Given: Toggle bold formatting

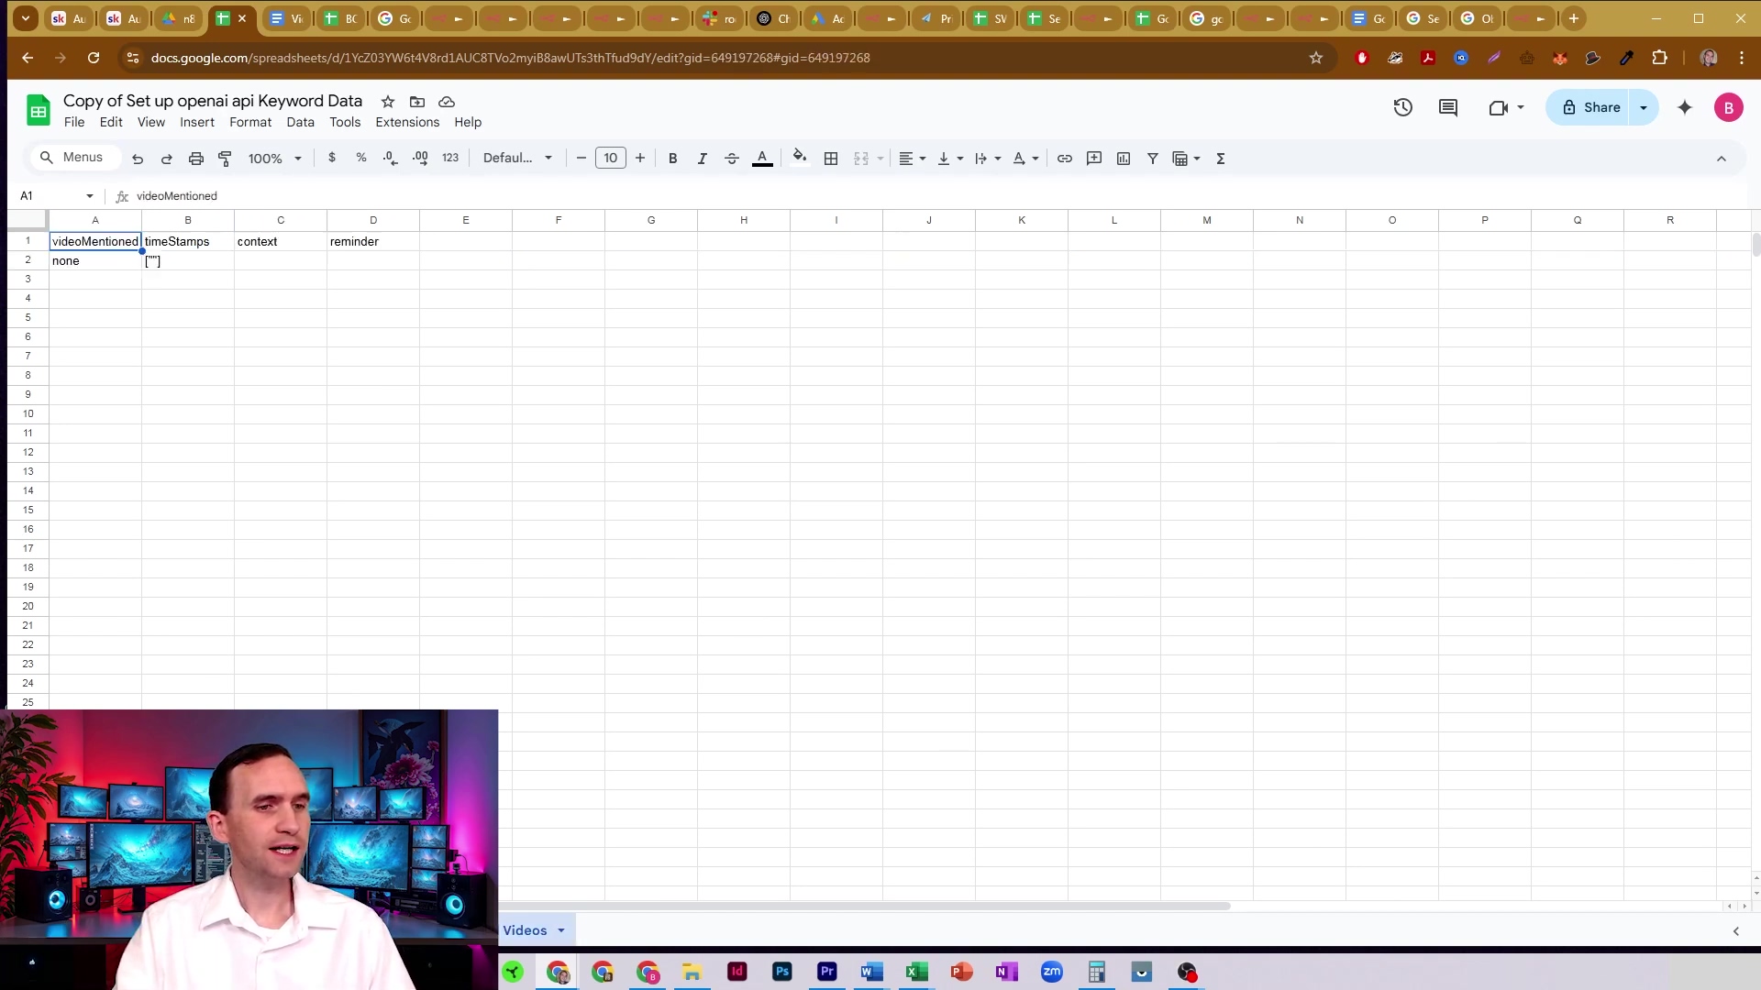Looking at the screenshot, I should pos(672,159).
